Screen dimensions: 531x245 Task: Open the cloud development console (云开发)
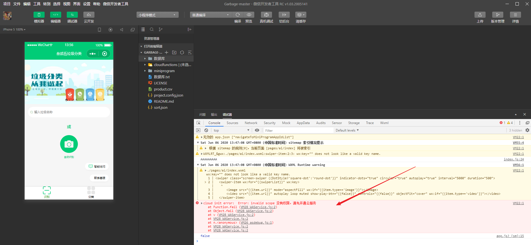pos(89,15)
